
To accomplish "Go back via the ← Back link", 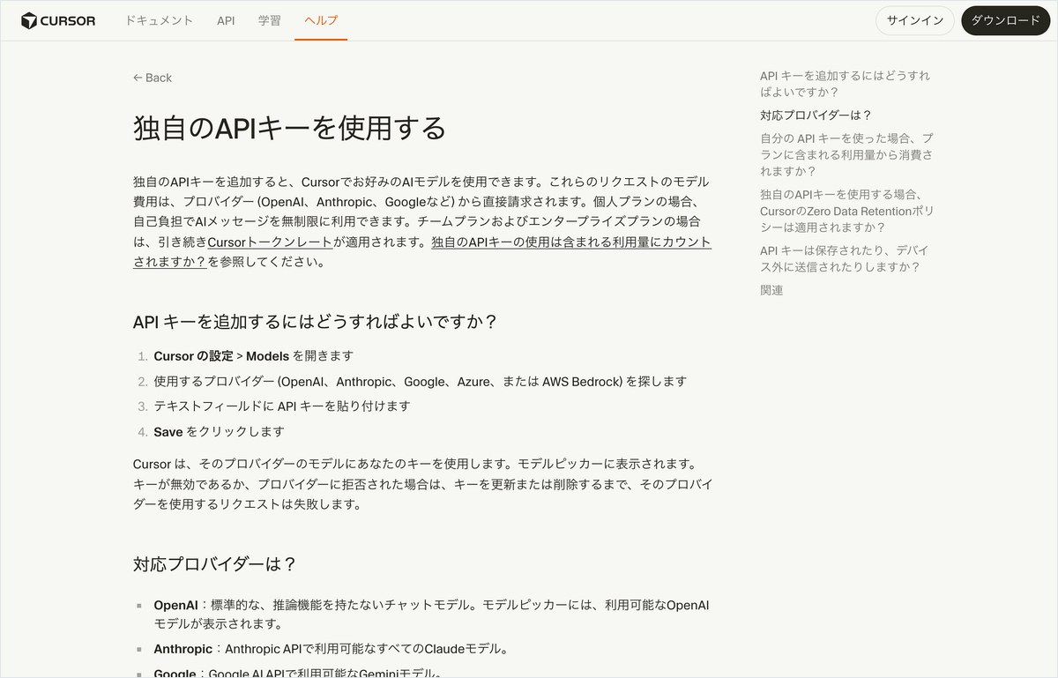I will point(153,78).
